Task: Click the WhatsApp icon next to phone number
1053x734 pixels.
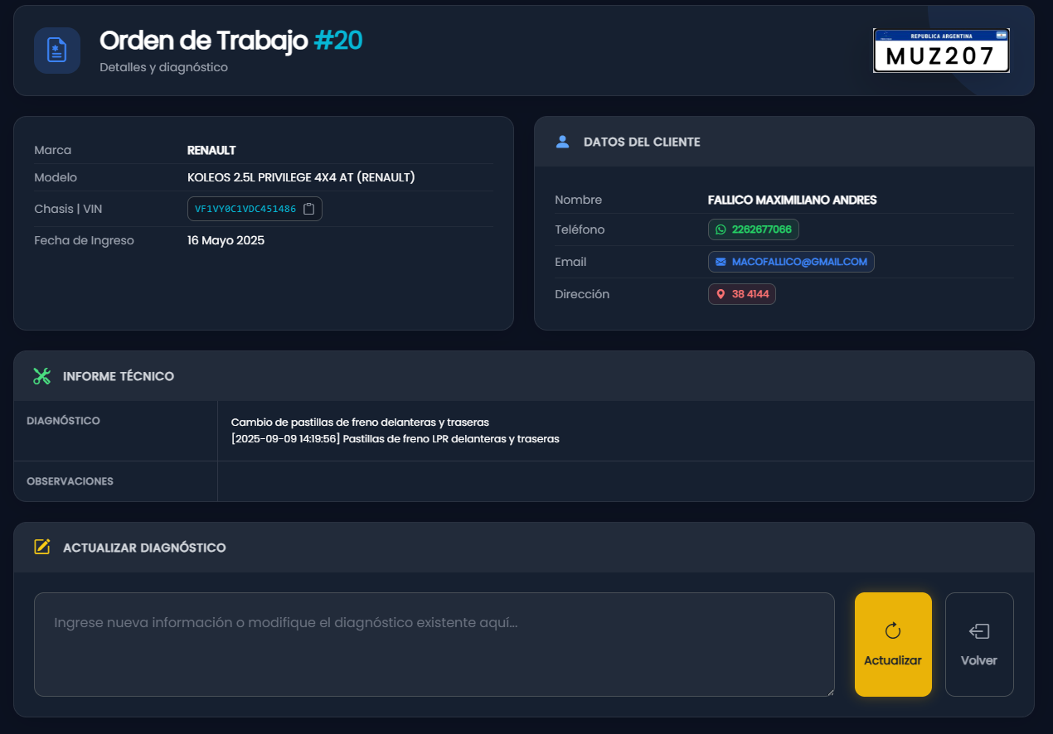Action: (721, 229)
